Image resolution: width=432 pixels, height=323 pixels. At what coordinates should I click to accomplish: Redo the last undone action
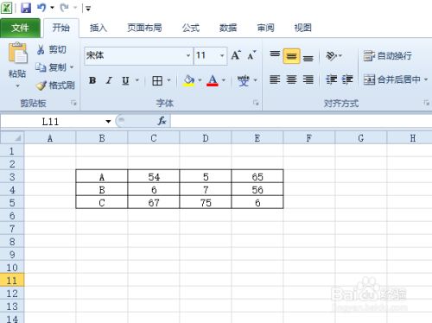pos(64,8)
